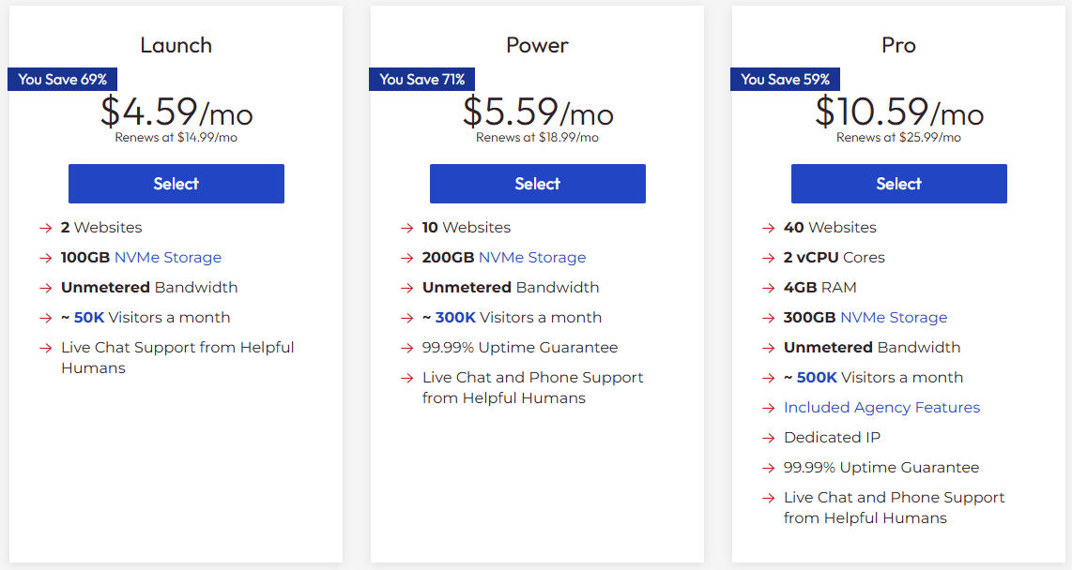Select the Pro plan

coord(899,184)
